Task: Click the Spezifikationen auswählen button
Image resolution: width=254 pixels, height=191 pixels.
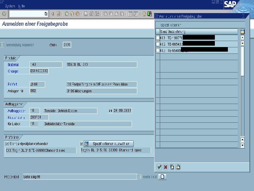Action: [109, 144]
